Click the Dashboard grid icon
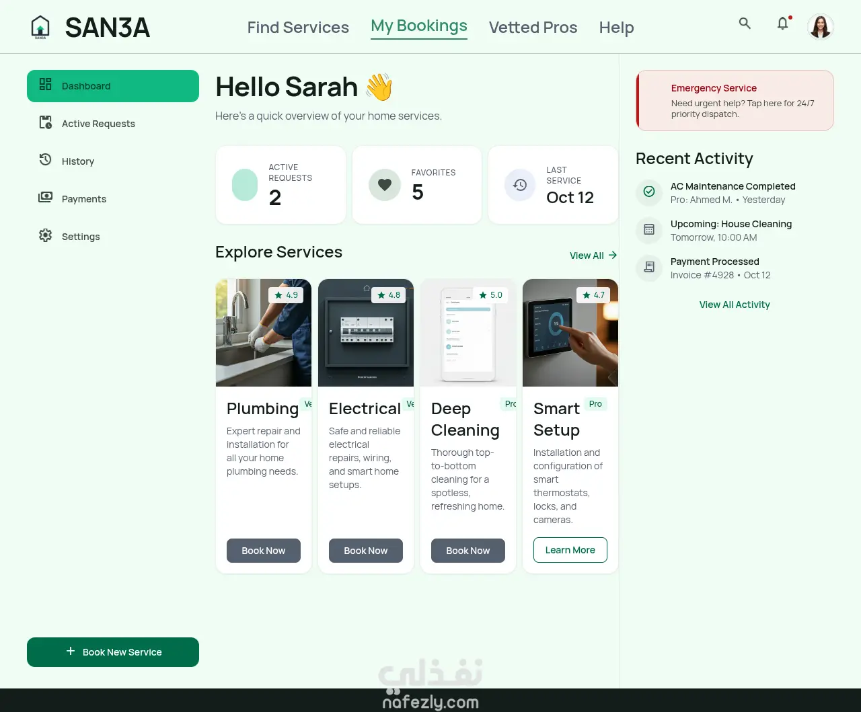The width and height of the screenshot is (861, 712). (x=46, y=84)
